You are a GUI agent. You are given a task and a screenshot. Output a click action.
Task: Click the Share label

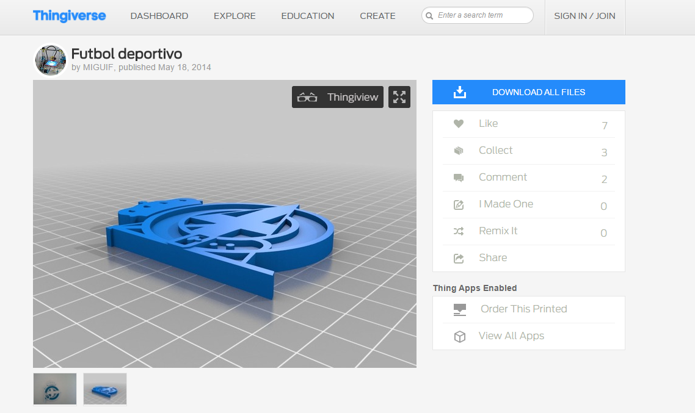tap(493, 257)
